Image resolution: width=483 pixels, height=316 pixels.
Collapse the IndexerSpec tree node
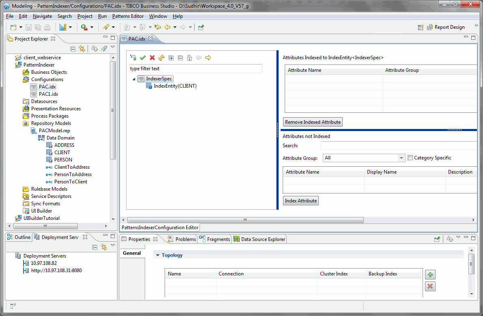(x=134, y=79)
